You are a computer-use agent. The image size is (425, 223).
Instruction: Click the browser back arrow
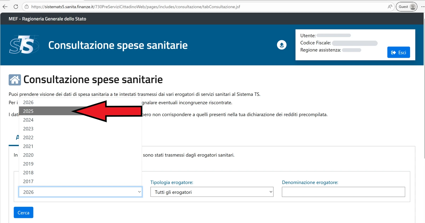(x=5, y=7)
